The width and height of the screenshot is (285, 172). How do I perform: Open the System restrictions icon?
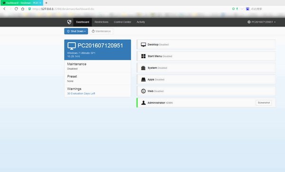(143, 68)
